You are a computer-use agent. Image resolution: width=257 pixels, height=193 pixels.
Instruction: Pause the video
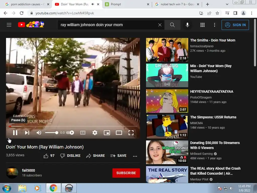point(15,133)
